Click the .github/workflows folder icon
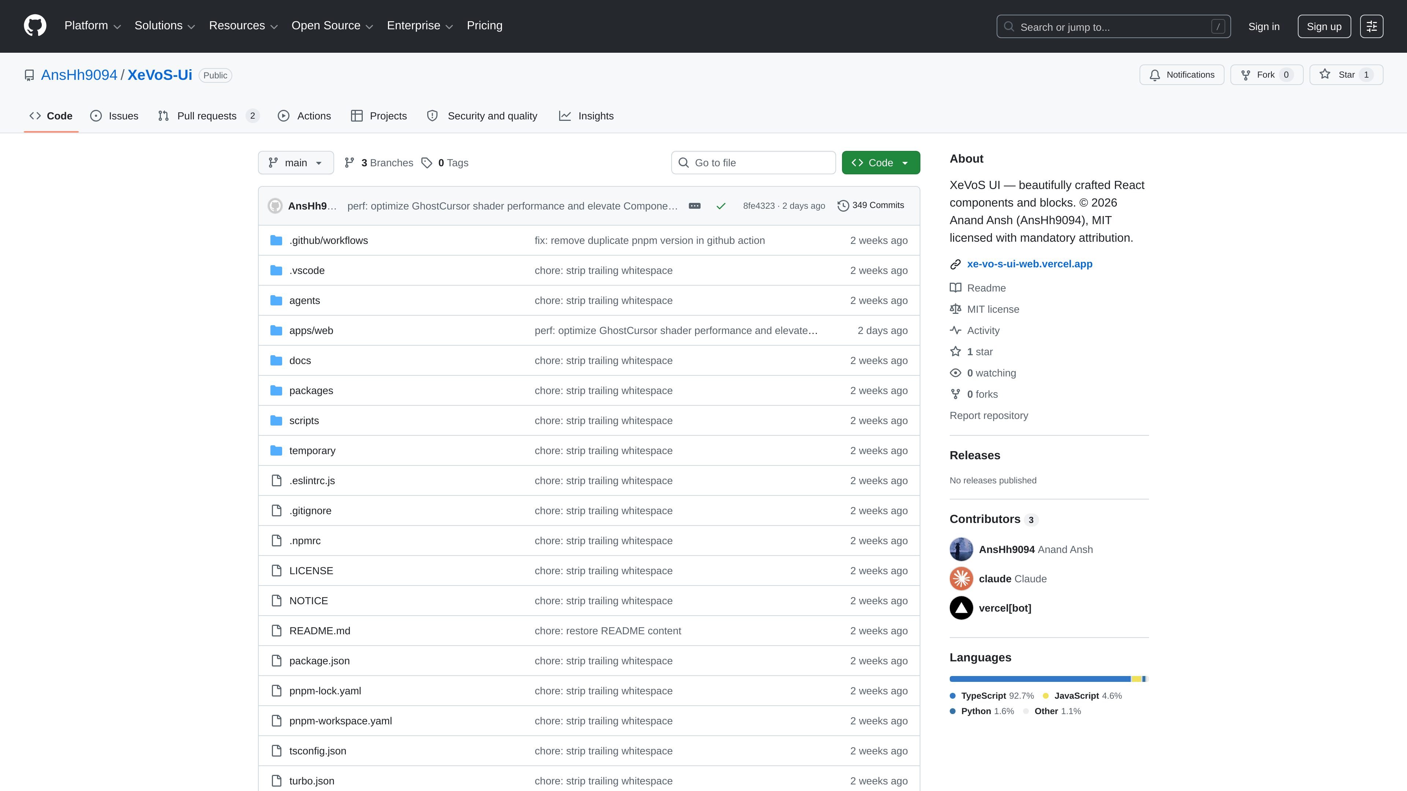 tap(276, 240)
